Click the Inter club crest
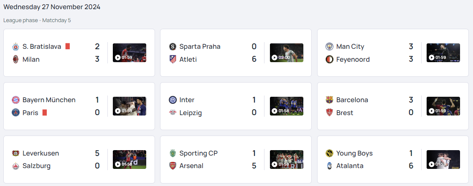This screenshot has height=186, width=473. (173, 100)
